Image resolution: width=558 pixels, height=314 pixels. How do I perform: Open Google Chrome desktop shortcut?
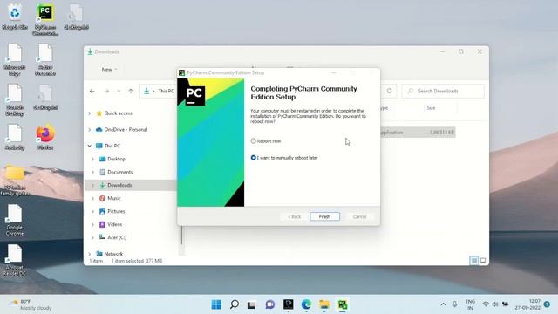(15, 221)
